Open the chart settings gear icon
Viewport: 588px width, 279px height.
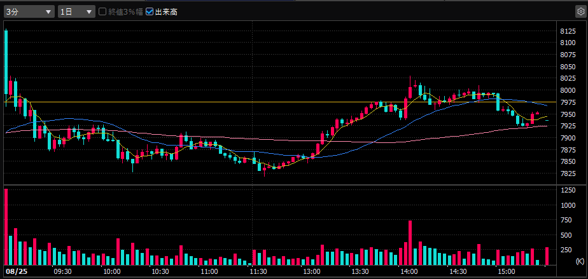point(580,11)
